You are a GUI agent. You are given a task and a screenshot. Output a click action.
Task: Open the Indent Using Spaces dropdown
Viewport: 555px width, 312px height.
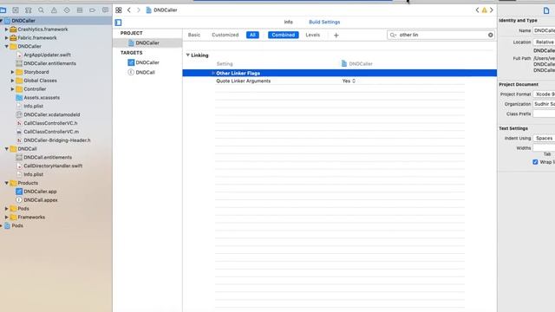pyautogui.click(x=544, y=139)
